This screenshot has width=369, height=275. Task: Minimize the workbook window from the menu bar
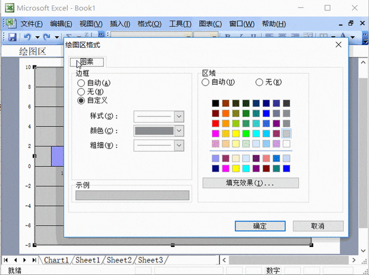click(x=341, y=24)
